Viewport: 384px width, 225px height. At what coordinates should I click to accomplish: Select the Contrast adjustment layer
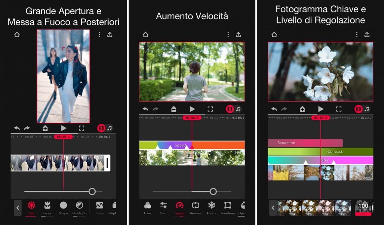click(x=334, y=152)
